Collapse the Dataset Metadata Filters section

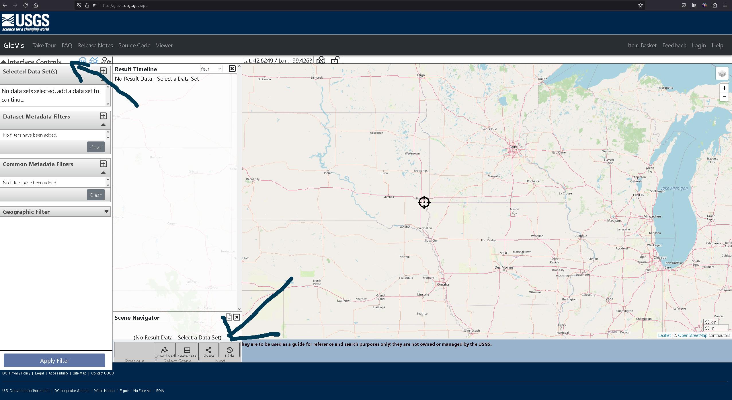(104, 125)
